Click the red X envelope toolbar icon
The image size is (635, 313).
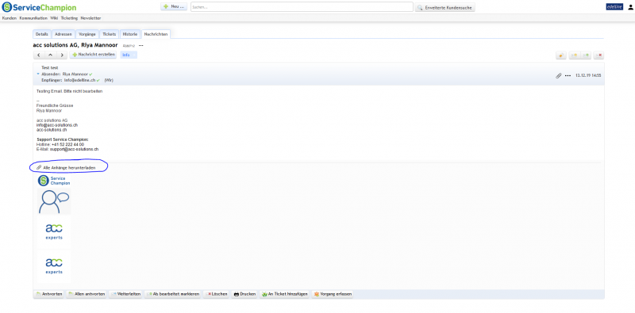(x=598, y=55)
